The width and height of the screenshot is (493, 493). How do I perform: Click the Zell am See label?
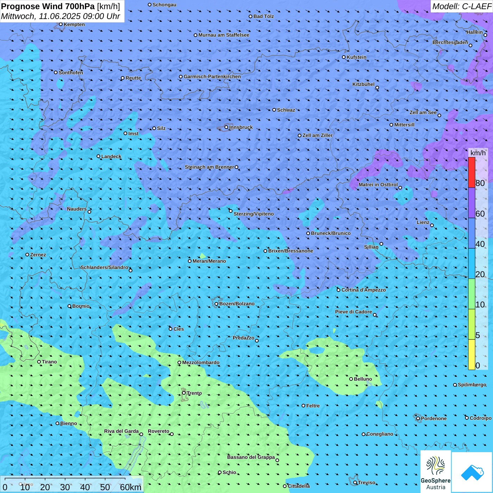pyautogui.click(x=423, y=112)
